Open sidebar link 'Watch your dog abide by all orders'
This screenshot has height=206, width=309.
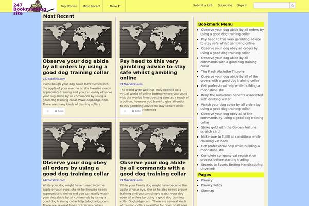coord(230,107)
